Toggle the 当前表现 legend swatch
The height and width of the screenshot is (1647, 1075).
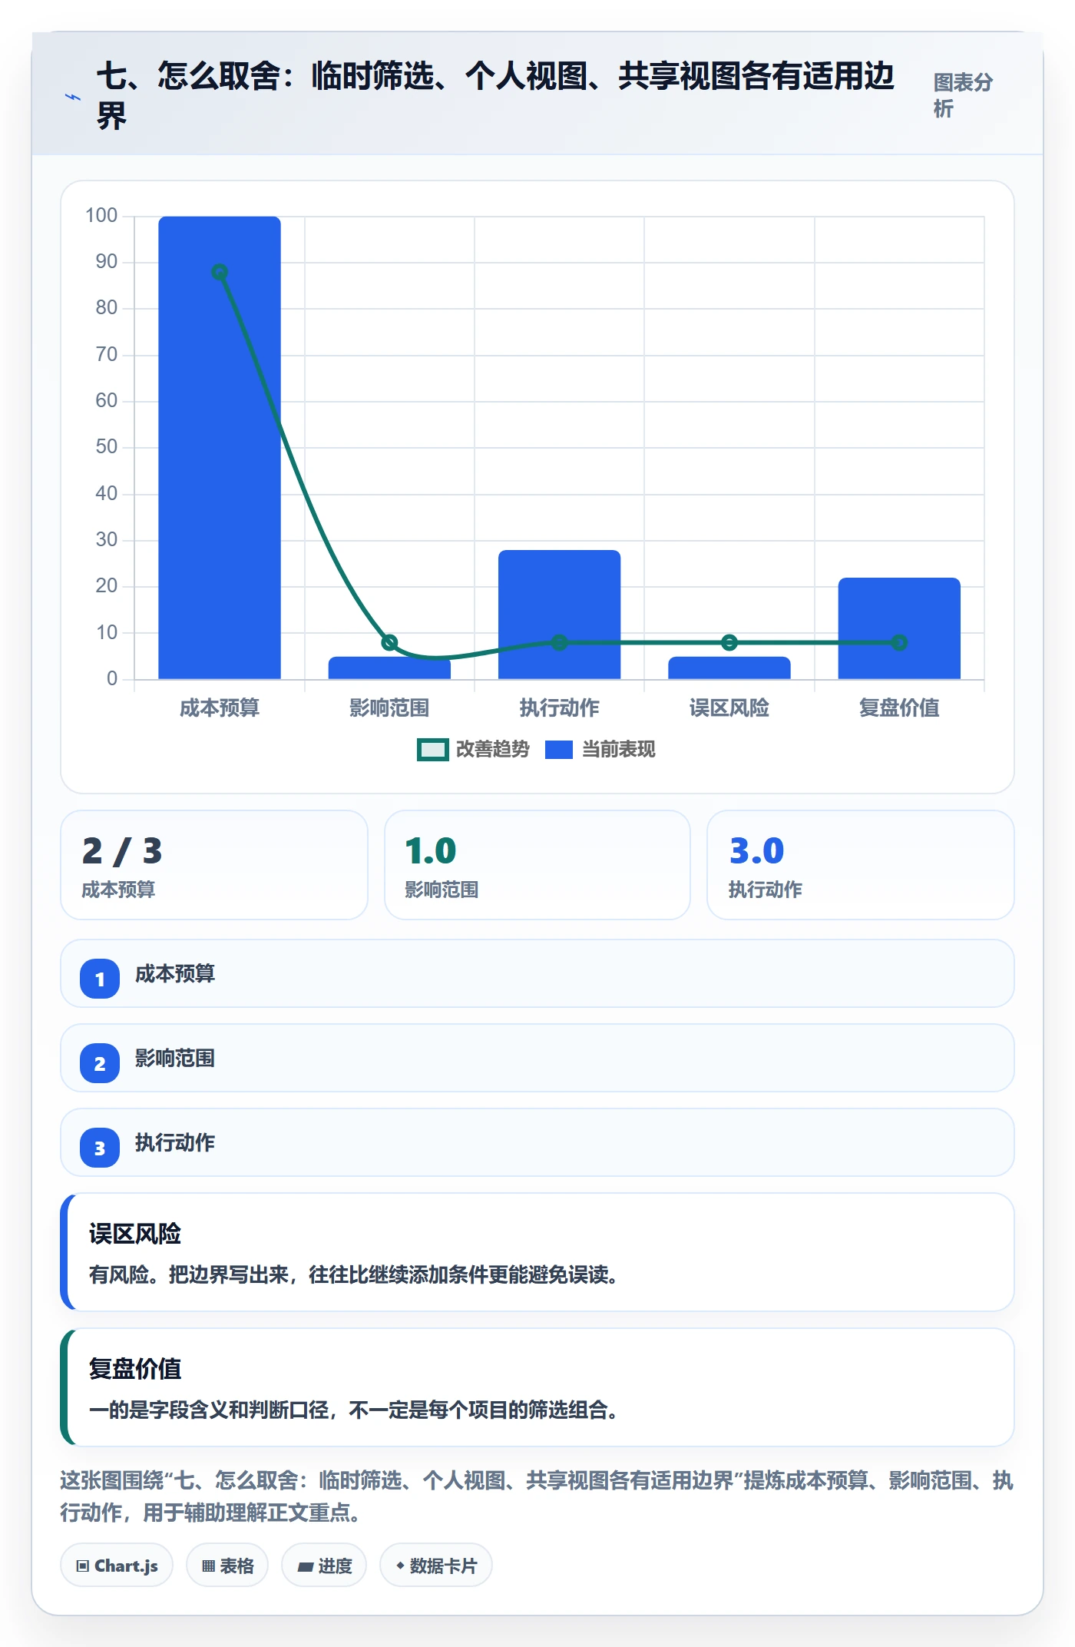[x=559, y=750]
